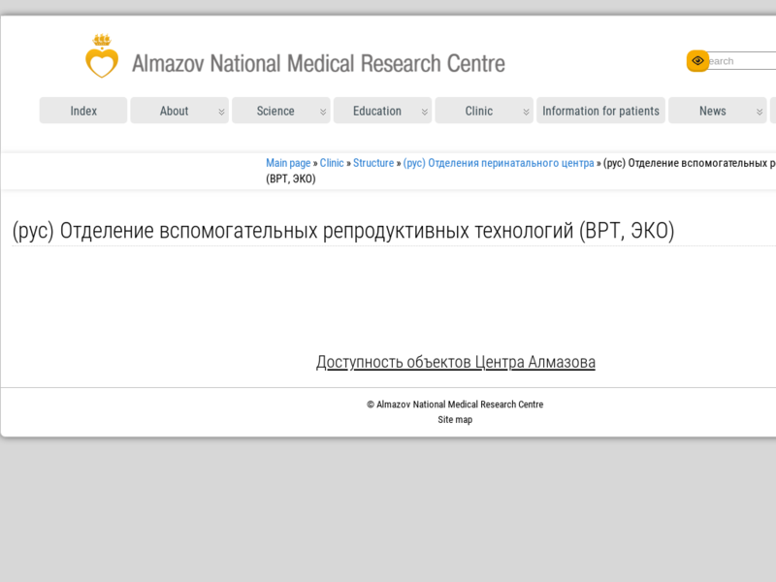Click the Almazov National Medical Research Centre title
This screenshot has width=776, height=582.
[x=318, y=64]
